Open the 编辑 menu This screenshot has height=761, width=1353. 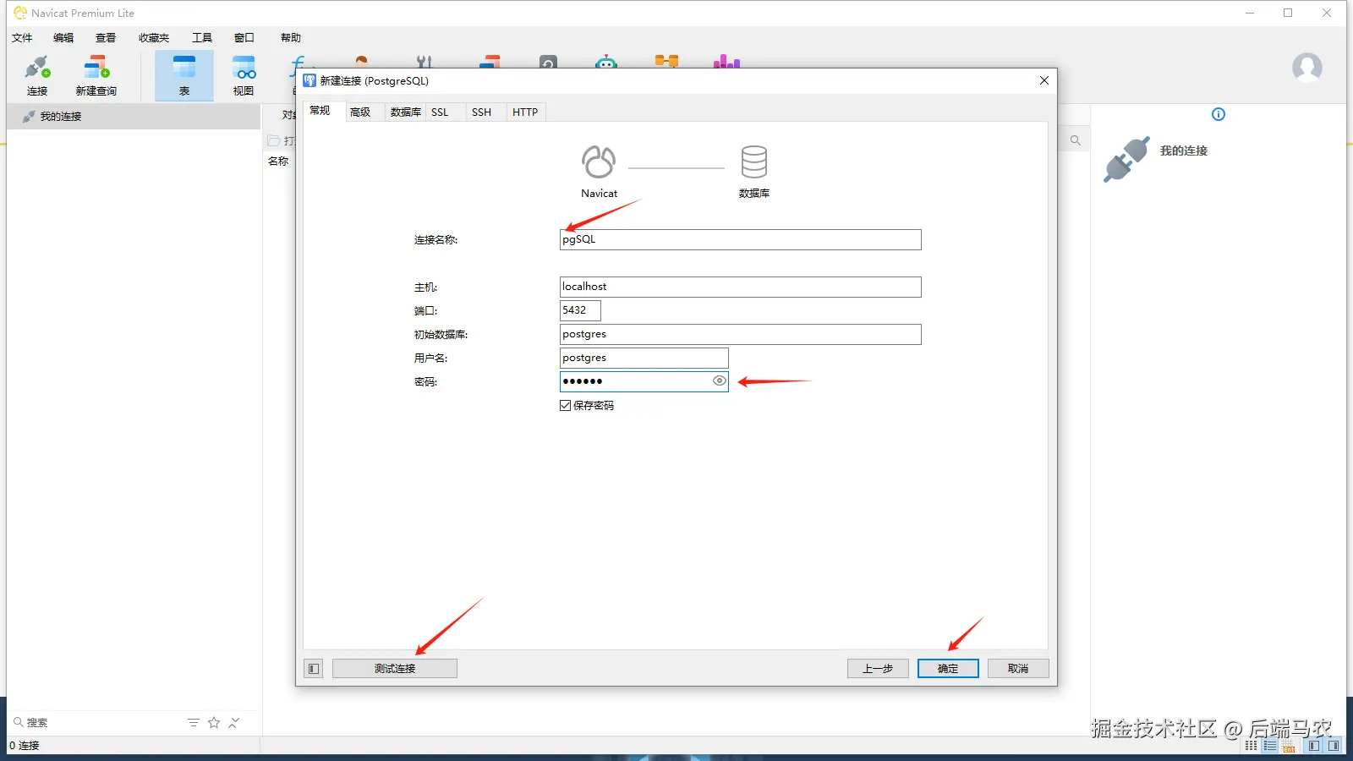[x=63, y=38]
